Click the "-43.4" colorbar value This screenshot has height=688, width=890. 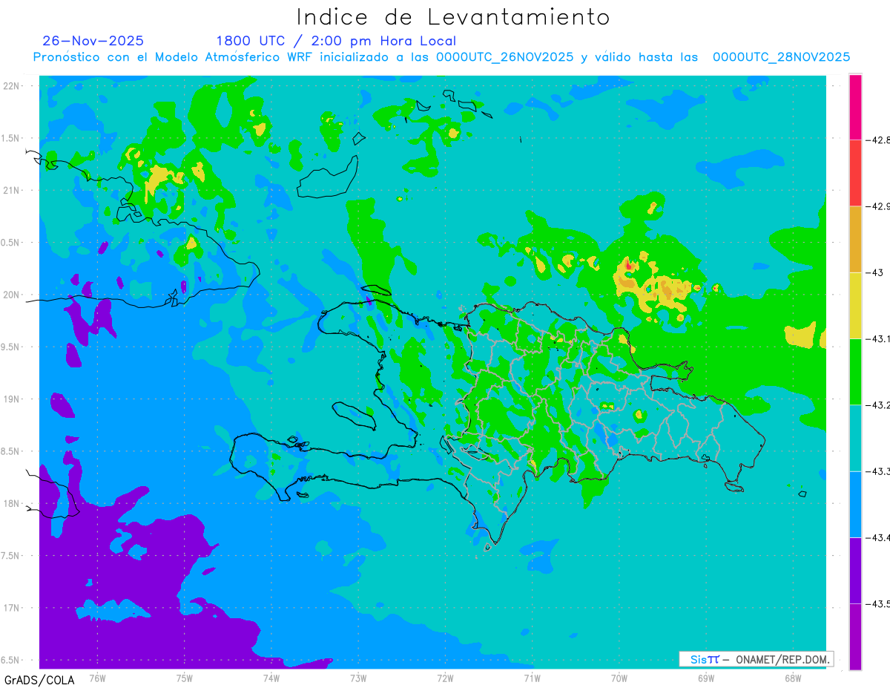click(878, 537)
